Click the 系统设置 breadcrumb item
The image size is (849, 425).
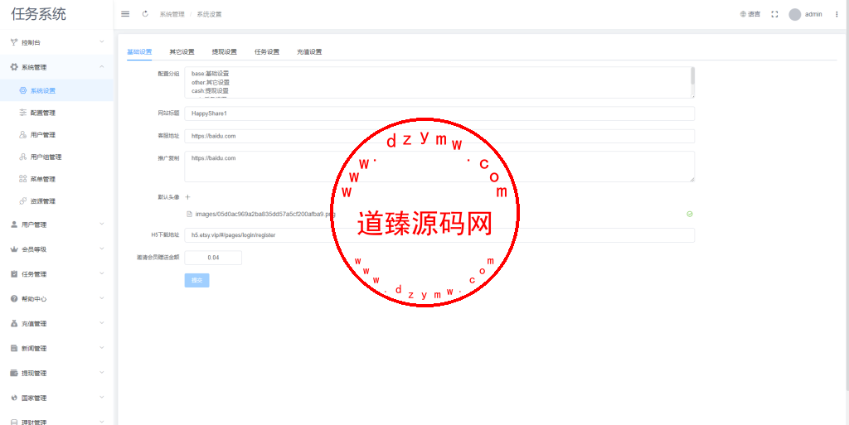click(x=209, y=15)
